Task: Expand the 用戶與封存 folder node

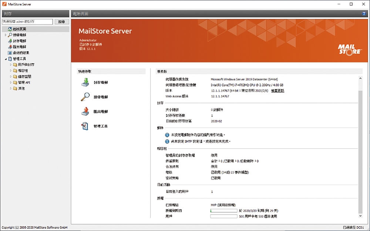Action: point(11,65)
